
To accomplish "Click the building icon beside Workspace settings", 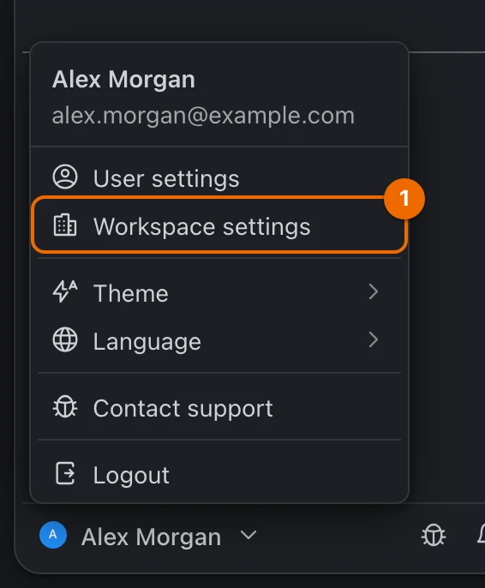I will point(65,225).
